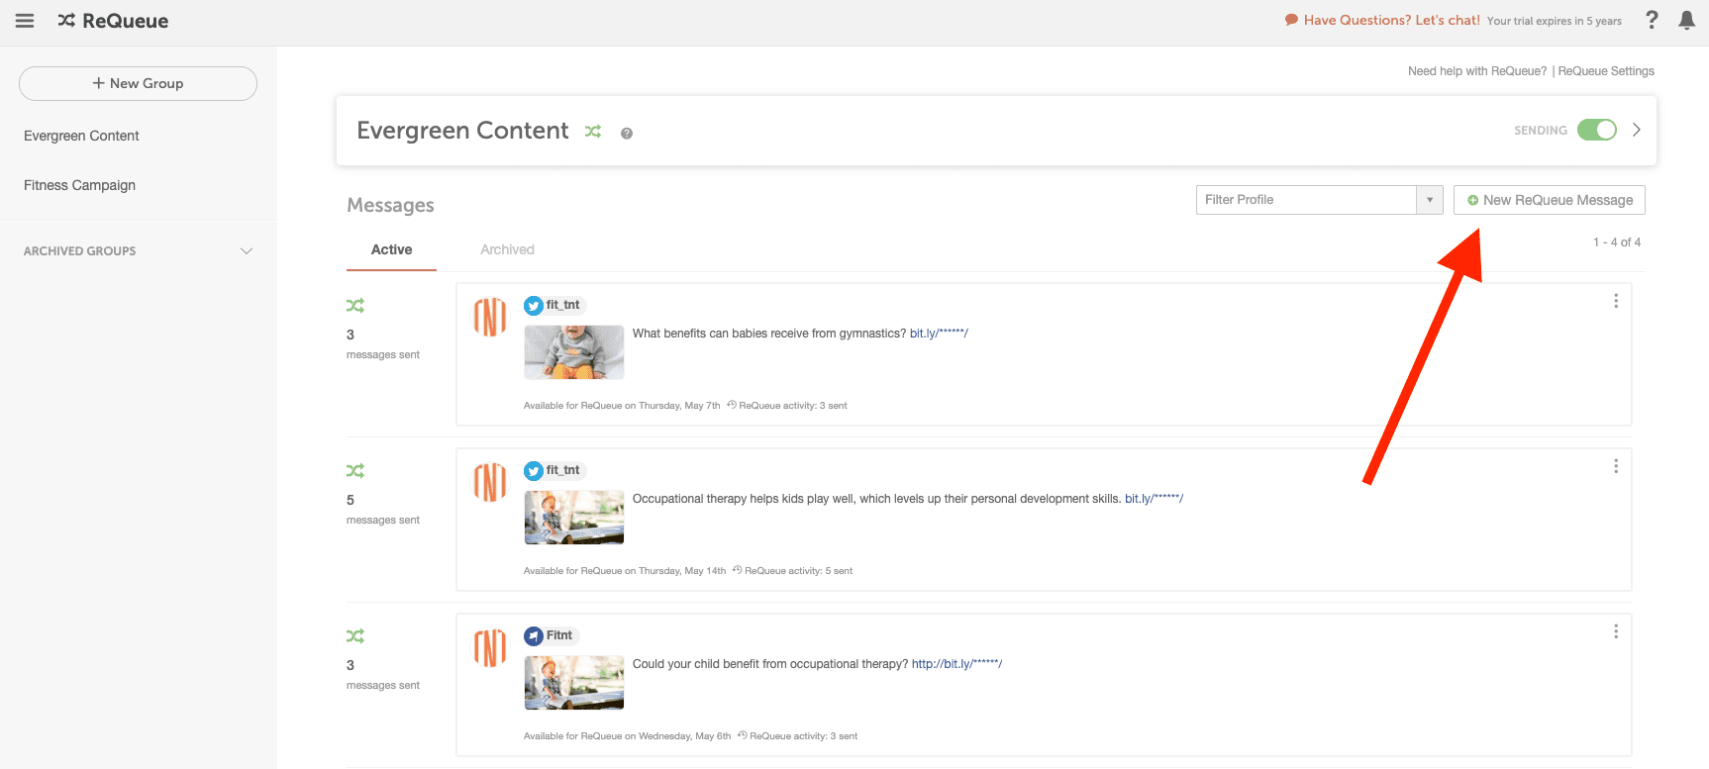The height and width of the screenshot is (769, 1709).
Task: Click the ReQueue shuffle logo icon
Action: click(66, 21)
